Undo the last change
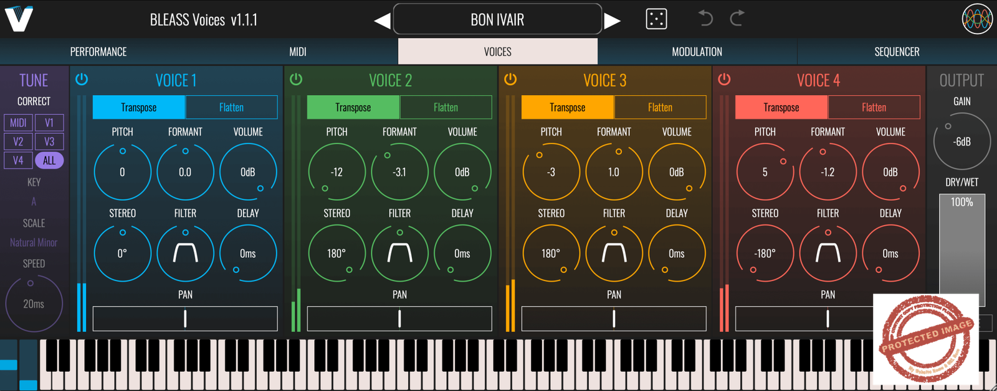This screenshot has height=391, width=997. coord(705,18)
